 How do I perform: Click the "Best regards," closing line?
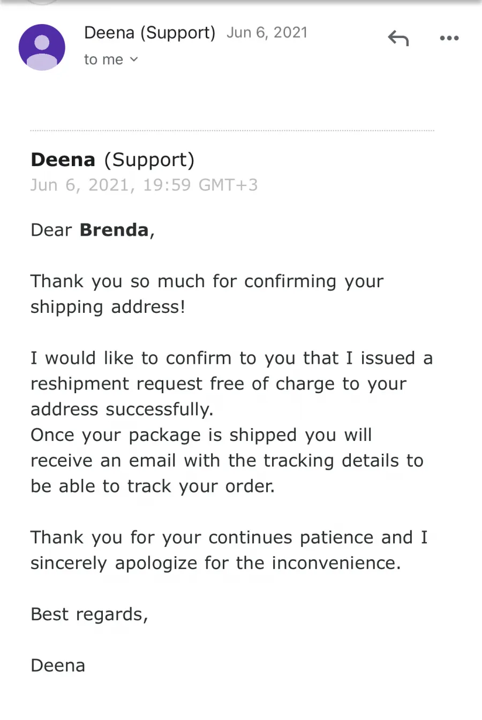(89, 614)
